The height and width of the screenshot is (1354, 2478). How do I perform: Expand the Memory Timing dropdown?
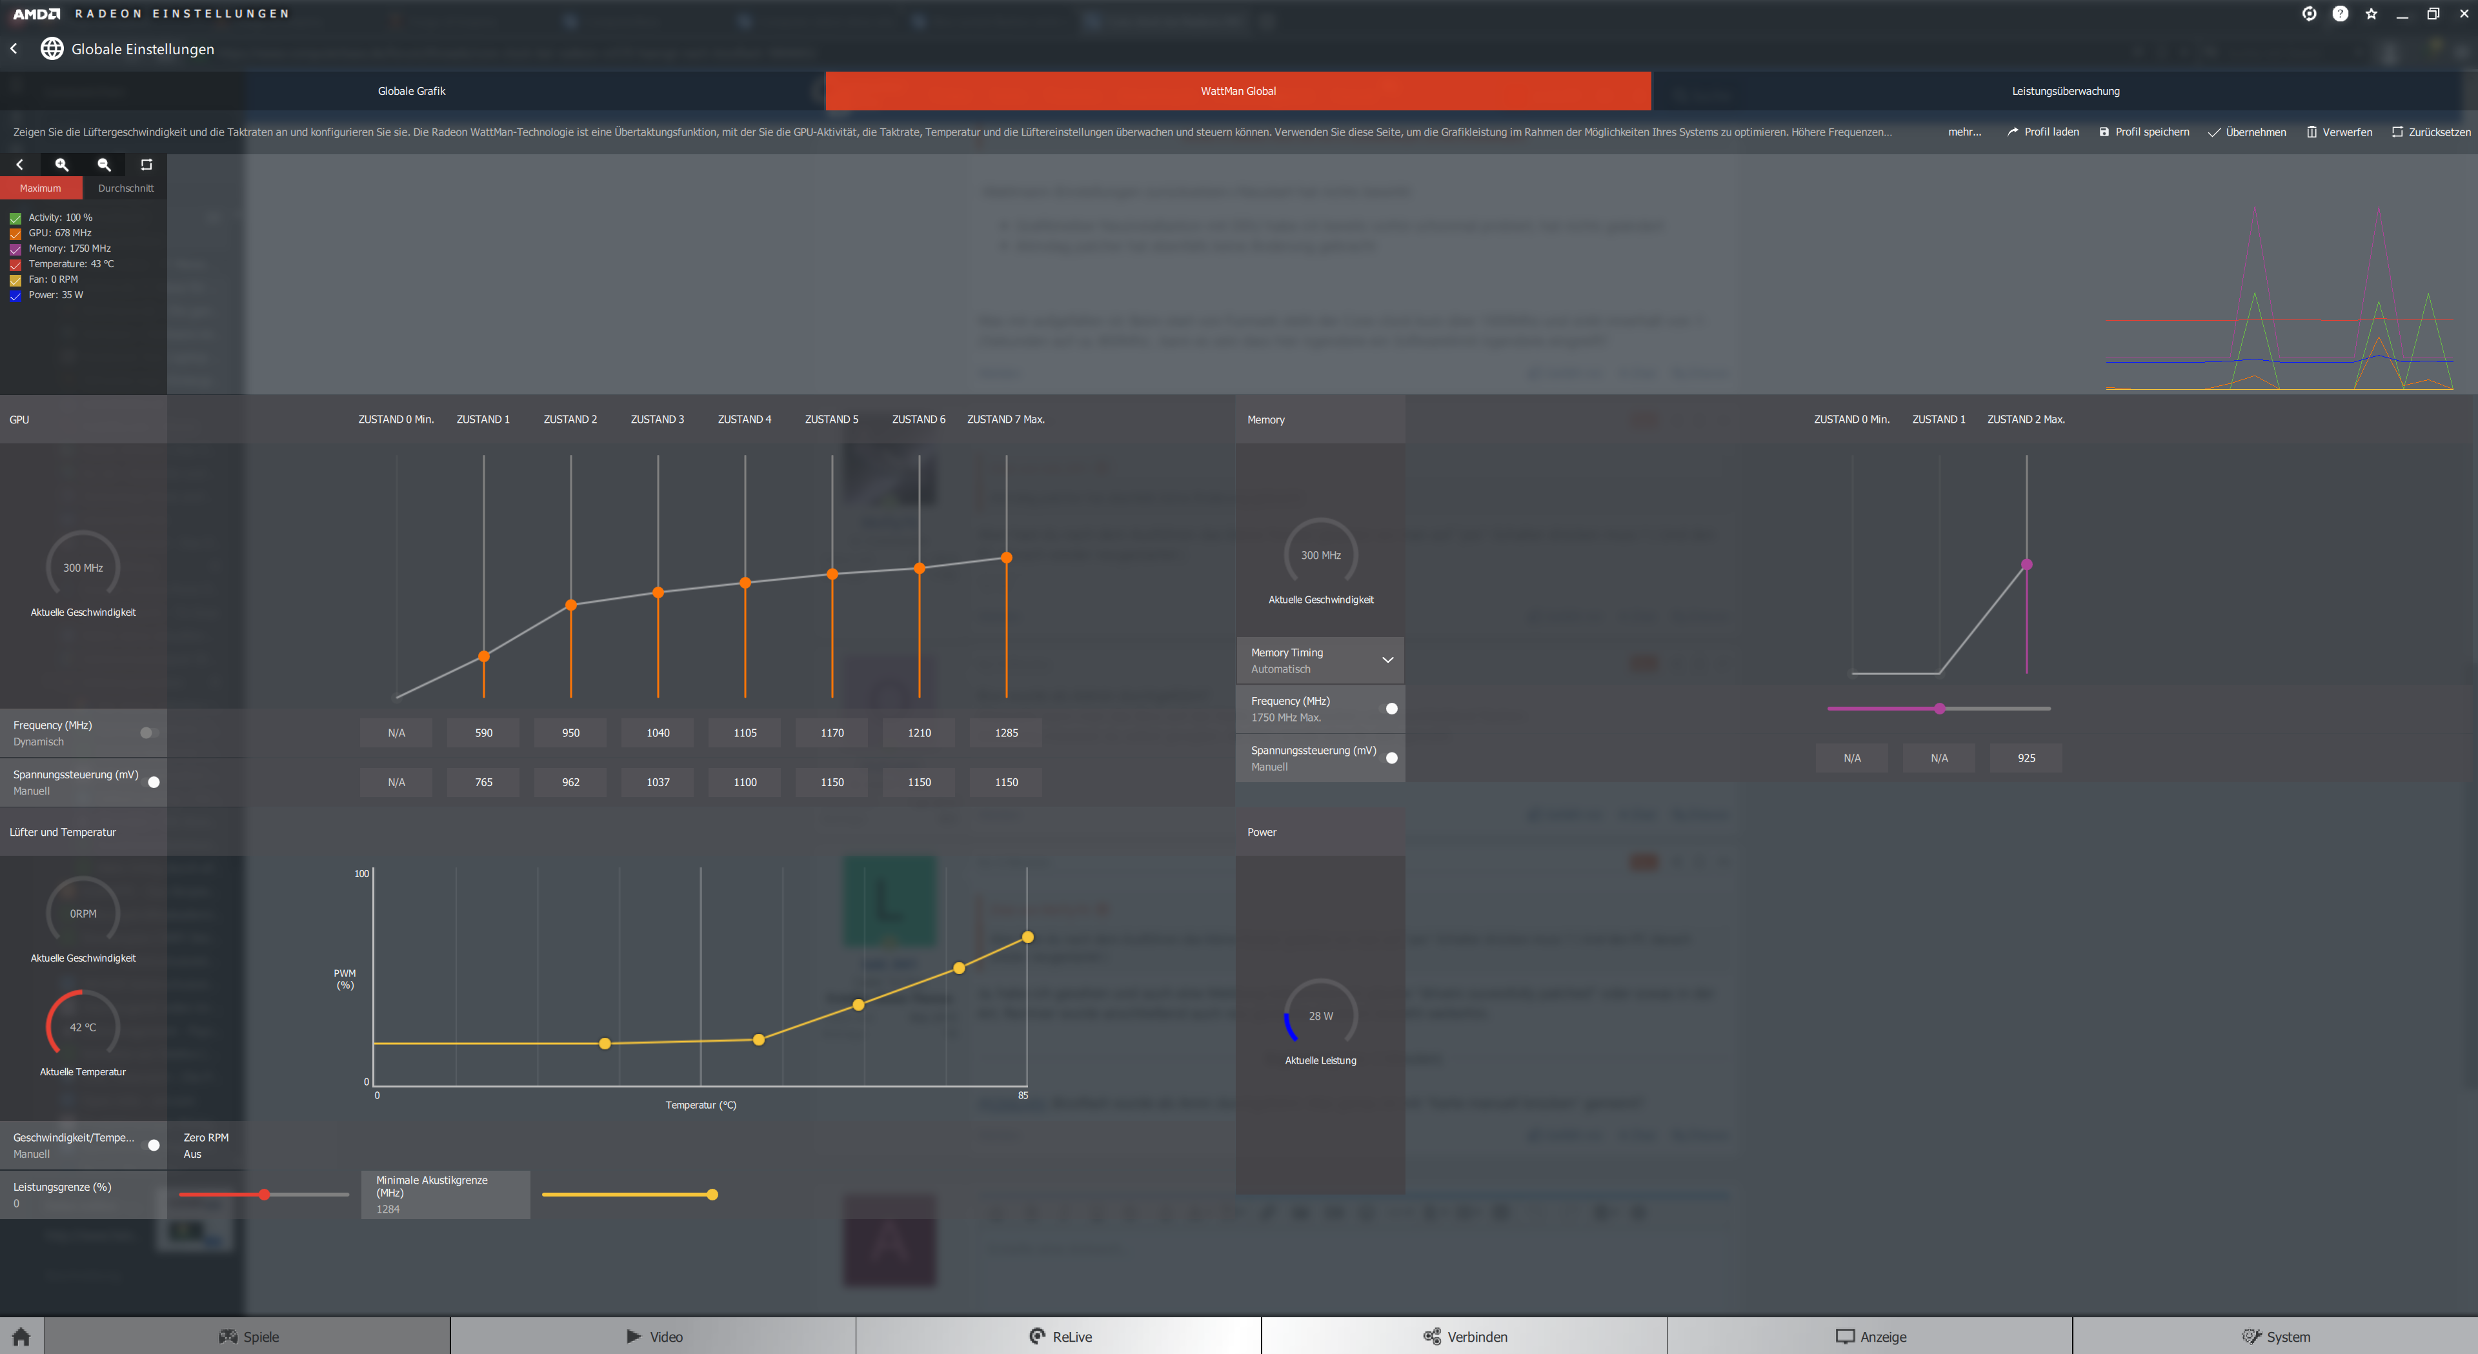pyautogui.click(x=1387, y=660)
